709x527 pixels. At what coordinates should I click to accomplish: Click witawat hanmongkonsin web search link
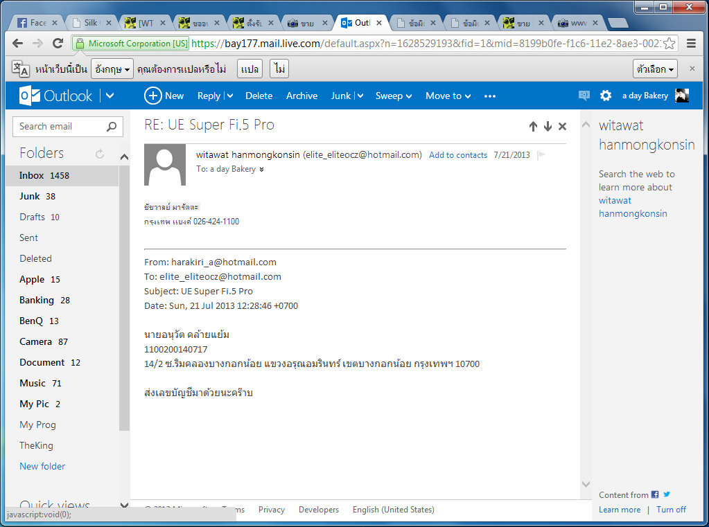[x=633, y=207]
